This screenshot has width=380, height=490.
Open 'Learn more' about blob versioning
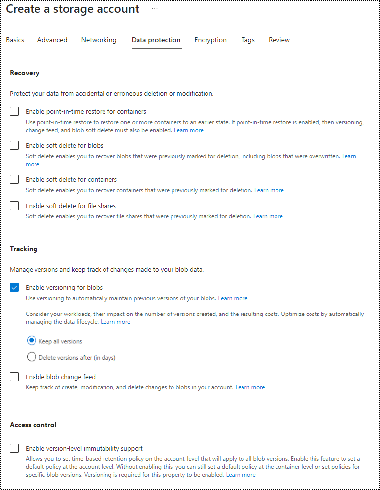232,298
